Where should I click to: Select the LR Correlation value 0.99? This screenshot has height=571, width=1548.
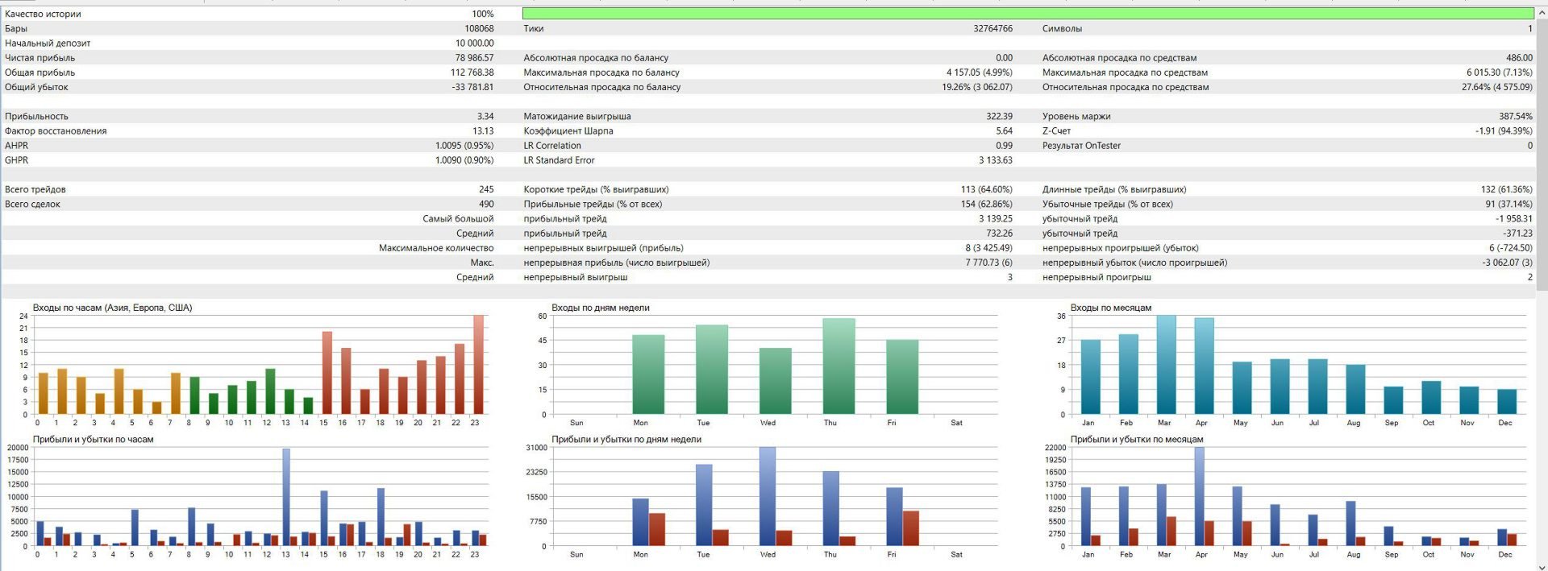[1004, 146]
